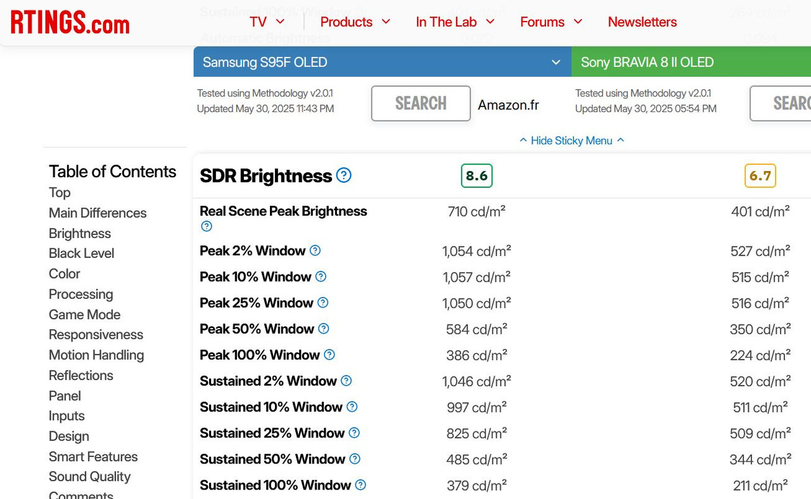The height and width of the screenshot is (499, 811).
Task: Show help for Sustained 2% Window
Action: tap(346, 381)
